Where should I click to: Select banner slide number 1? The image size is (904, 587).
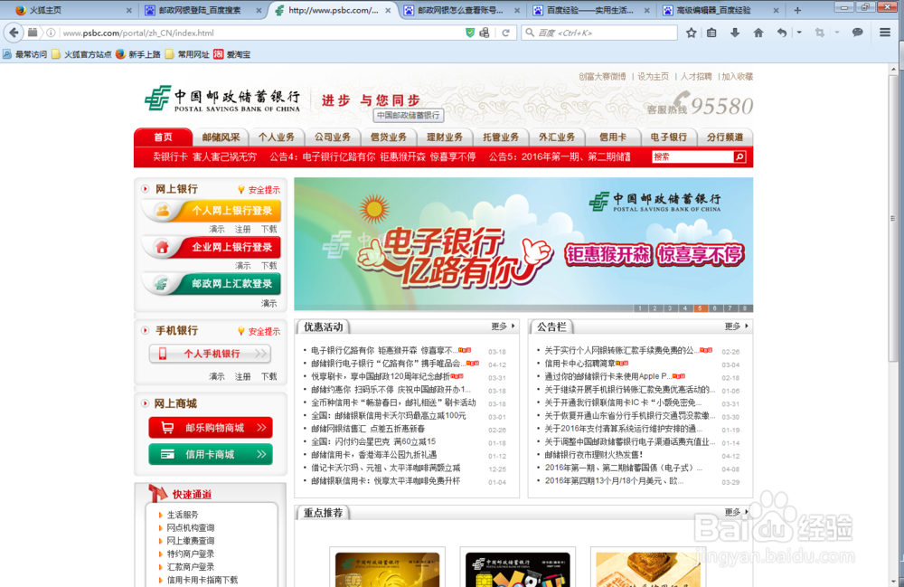640,308
